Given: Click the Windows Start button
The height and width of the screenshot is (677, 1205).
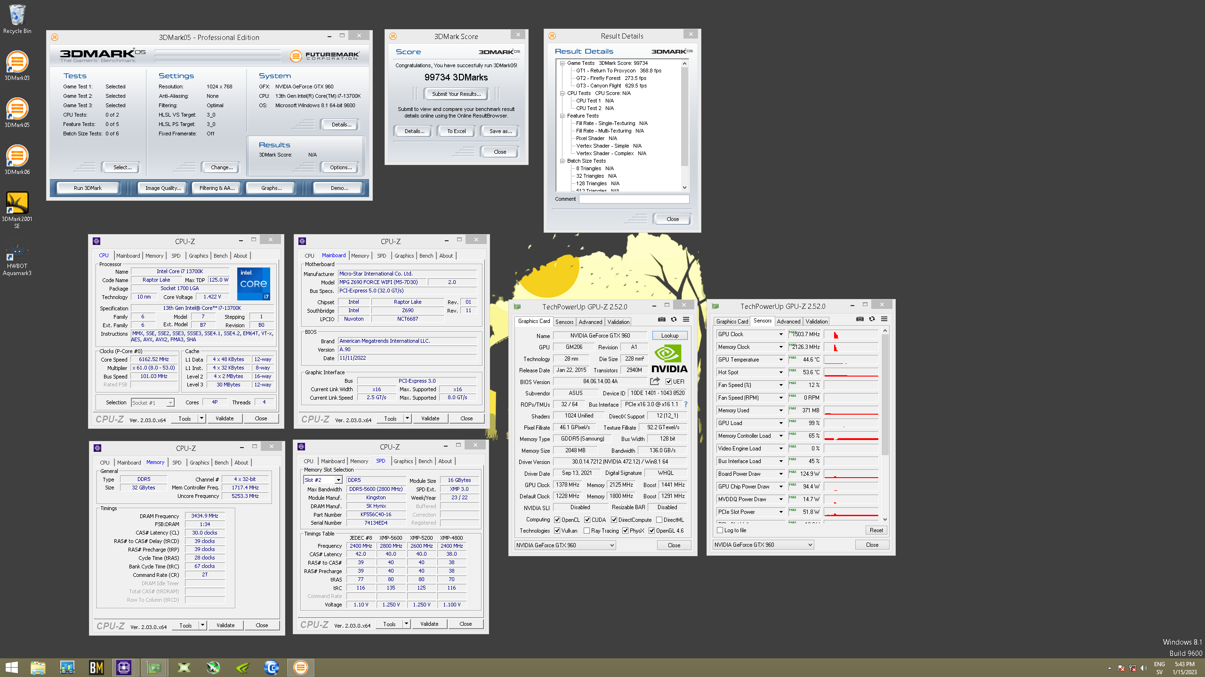Looking at the screenshot, I should (x=12, y=667).
